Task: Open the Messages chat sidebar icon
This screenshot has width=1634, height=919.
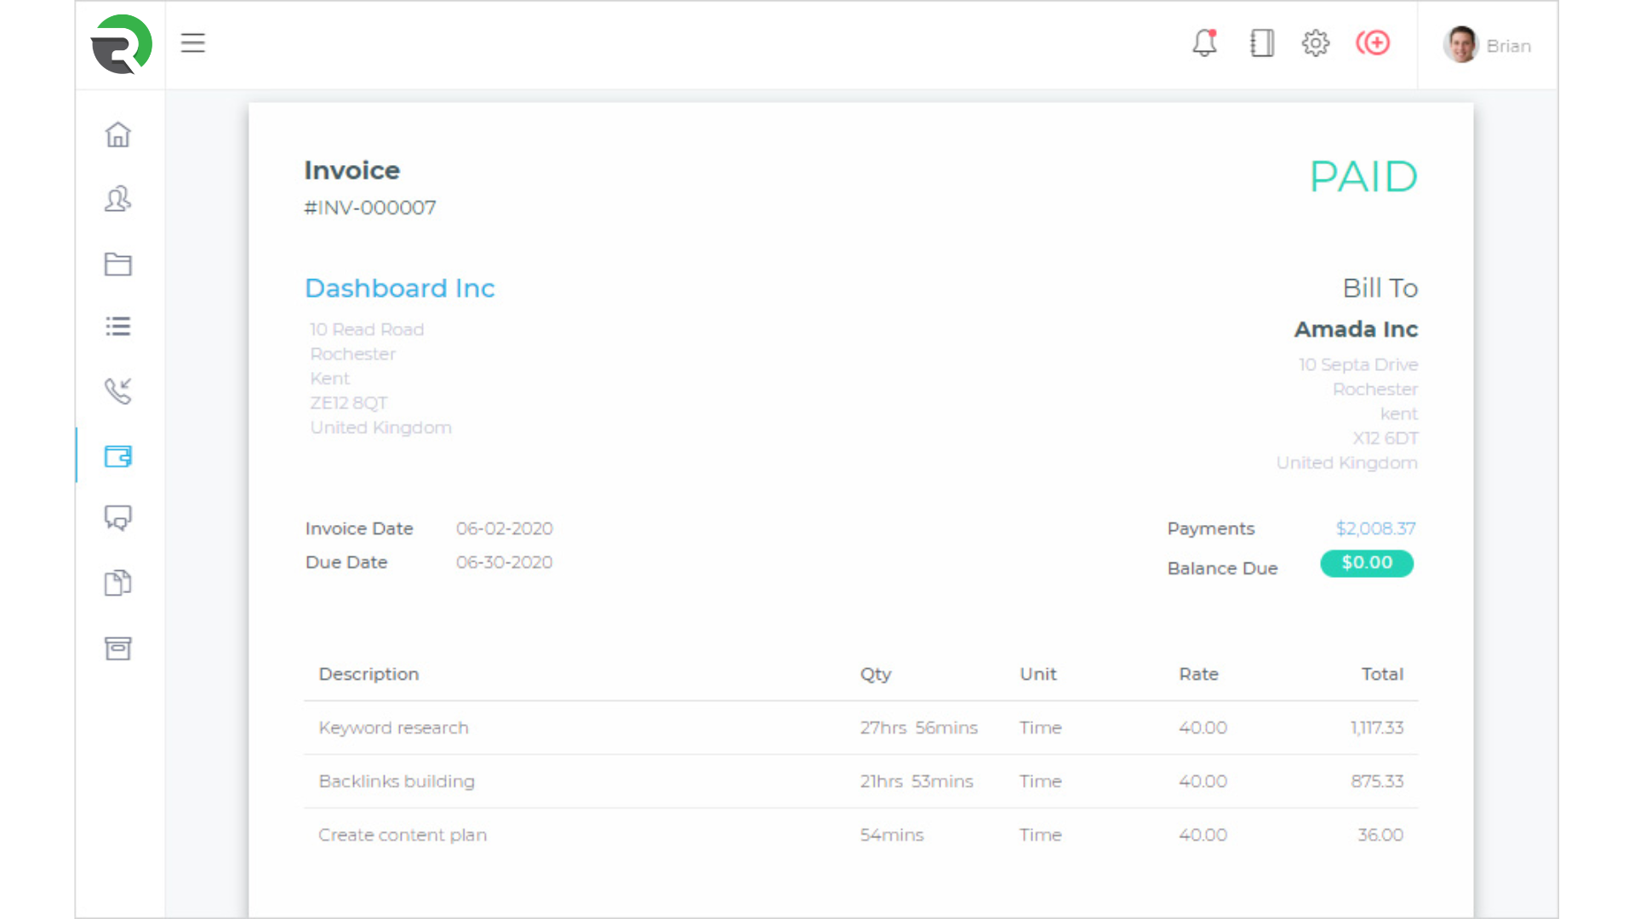Action: [x=118, y=517]
